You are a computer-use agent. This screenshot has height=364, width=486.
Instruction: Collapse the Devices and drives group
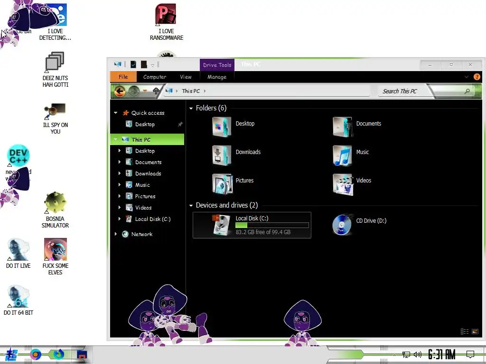tap(191, 206)
